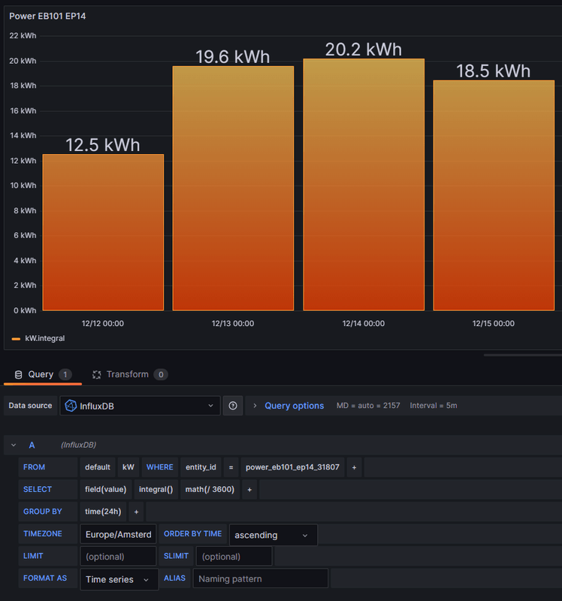562x601 pixels.
Task: Click the Query tab database icon
Action: (18, 374)
